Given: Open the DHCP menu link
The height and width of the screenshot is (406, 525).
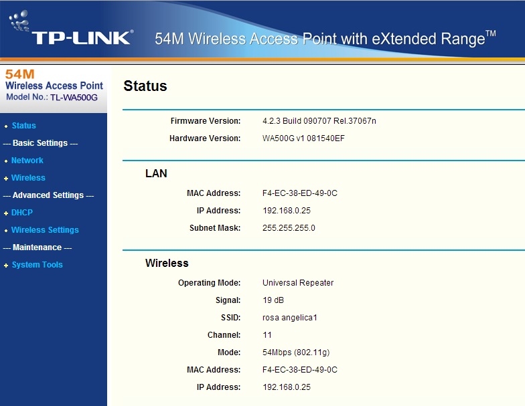Looking at the screenshot, I should [x=21, y=213].
